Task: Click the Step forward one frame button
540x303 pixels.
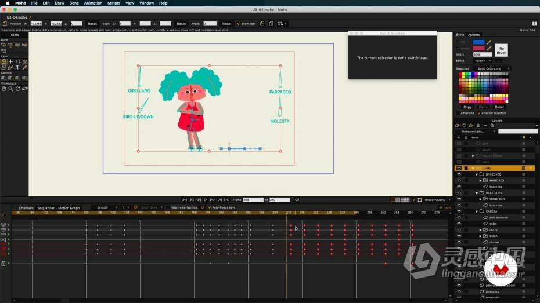Action: point(213,200)
